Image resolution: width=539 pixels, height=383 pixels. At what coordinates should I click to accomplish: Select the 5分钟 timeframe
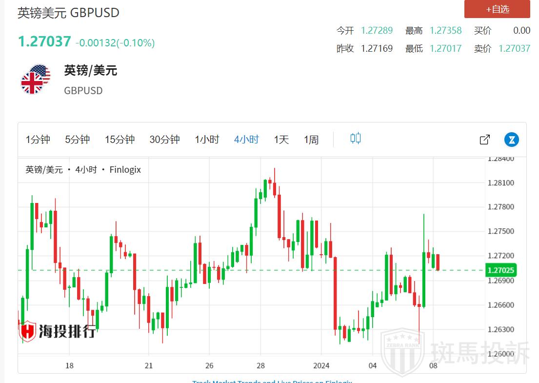pos(78,140)
